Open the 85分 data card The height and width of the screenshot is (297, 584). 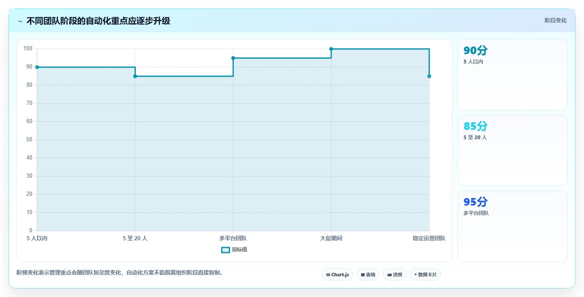point(512,150)
